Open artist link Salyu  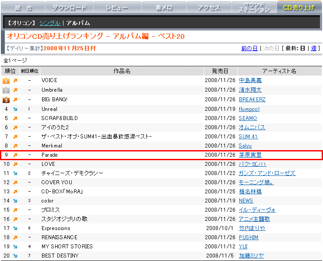coord(245,146)
